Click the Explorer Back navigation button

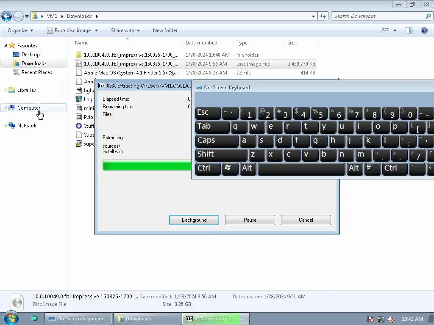(x=6, y=16)
